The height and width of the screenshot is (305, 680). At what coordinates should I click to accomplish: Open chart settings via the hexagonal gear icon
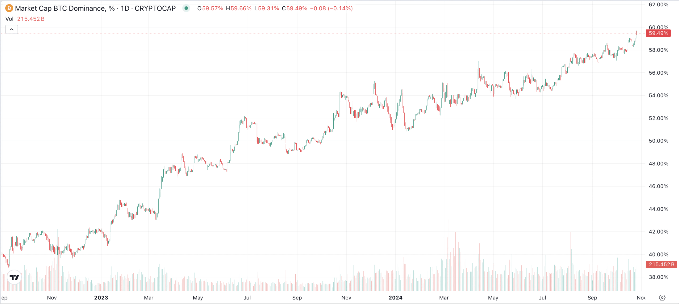662,298
